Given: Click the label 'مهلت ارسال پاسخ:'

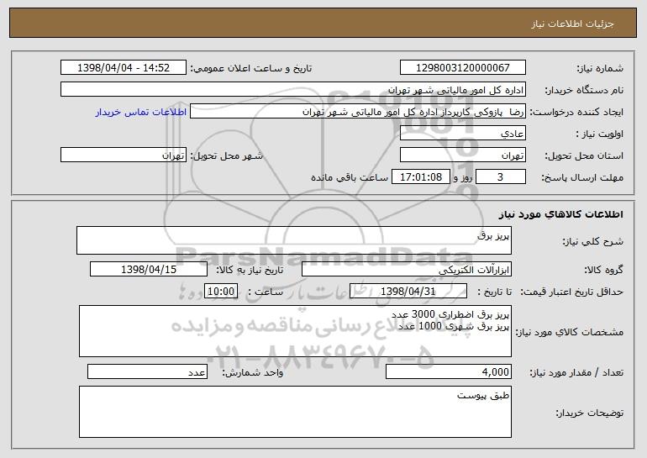Looking at the screenshot, I should point(582,178).
